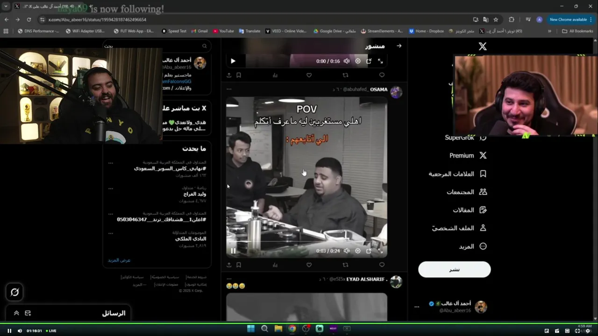
Task: Fullscreen OSAMA's 0:24 video
Action: tap(380, 251)
